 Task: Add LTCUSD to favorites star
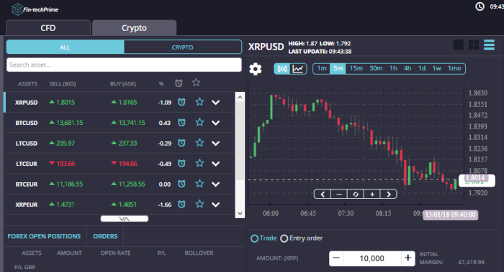coord(199,143)
